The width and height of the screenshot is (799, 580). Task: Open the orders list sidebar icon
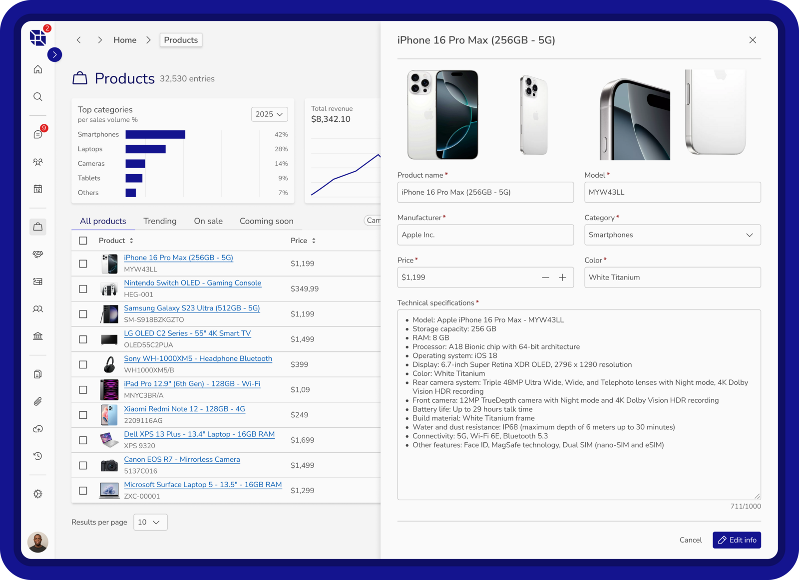[x=38, y=282]
